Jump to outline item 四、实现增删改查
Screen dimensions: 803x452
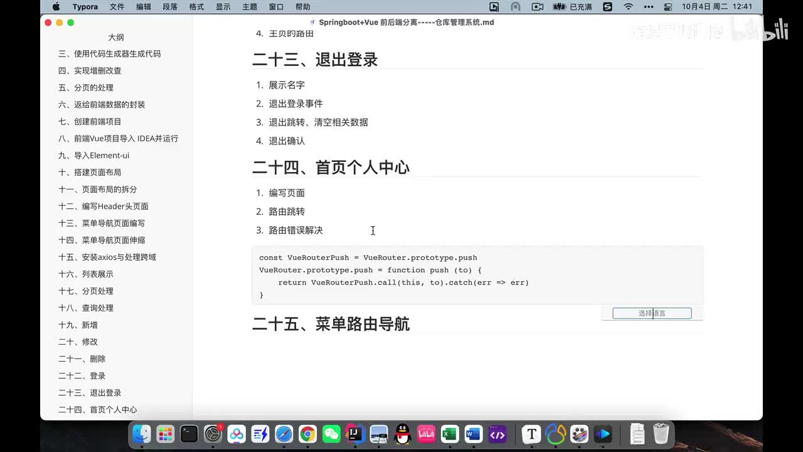[x=90, y=71]
